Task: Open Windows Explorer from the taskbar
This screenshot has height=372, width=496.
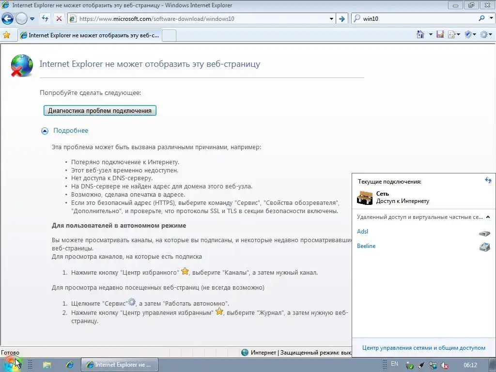Action: click(x=47, y=365)
